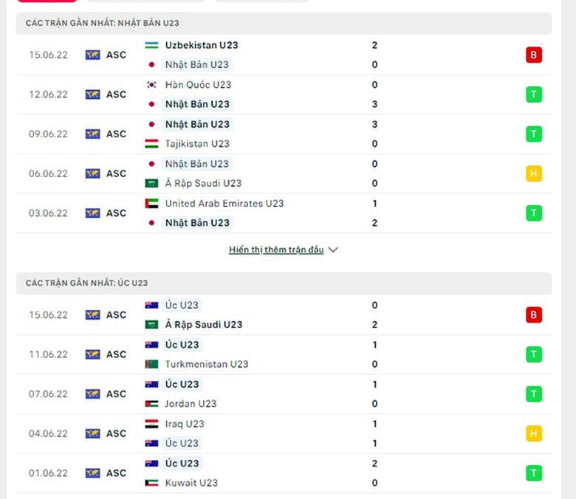
Task: Select the Iraq U23 team name
Action: (185, 424)
